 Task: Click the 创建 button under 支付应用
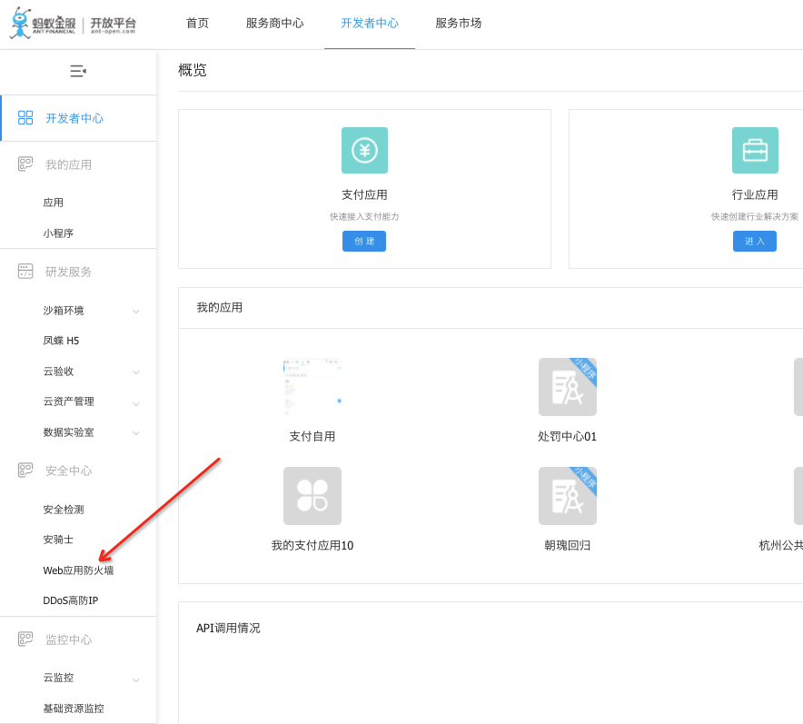point(364,241)
